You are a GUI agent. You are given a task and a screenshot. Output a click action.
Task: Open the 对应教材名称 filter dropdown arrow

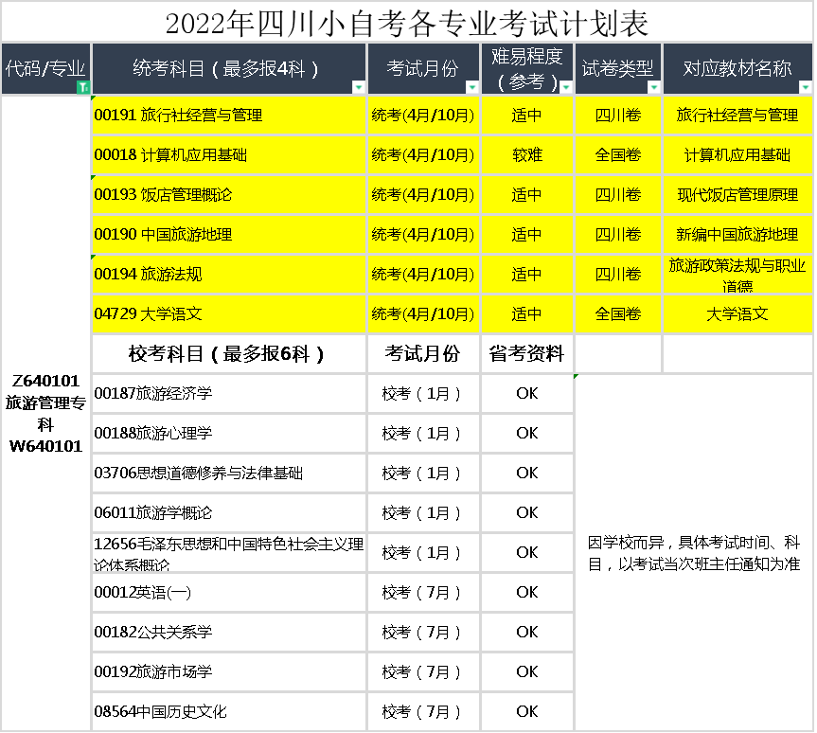click(x=805, y=87)
